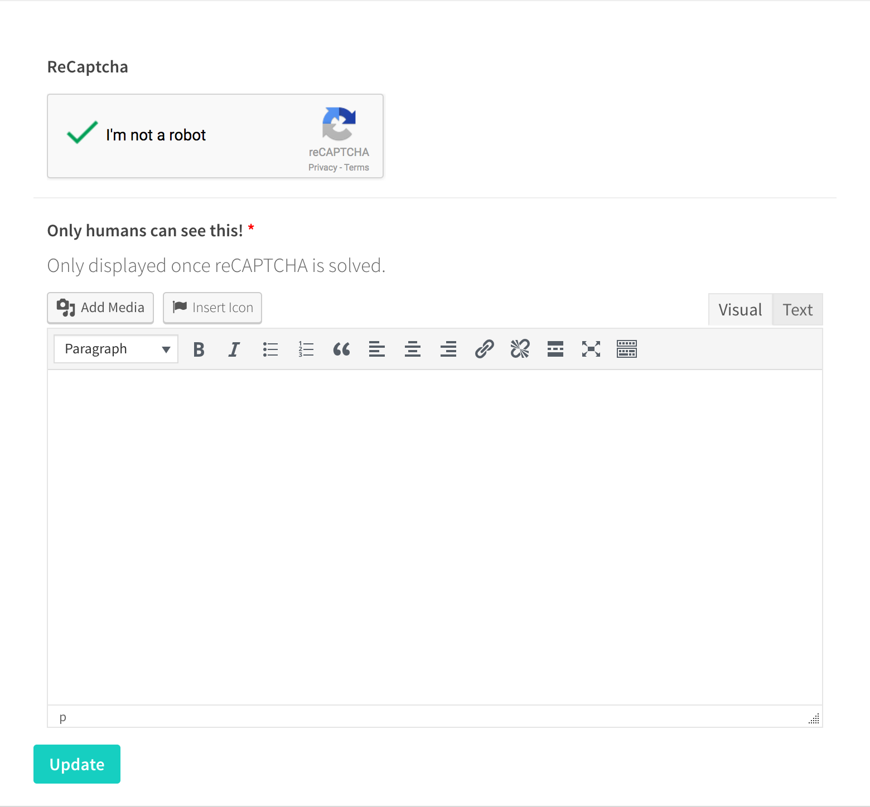Insert Read More tag
870x807 pixels.
click(555, 349)
